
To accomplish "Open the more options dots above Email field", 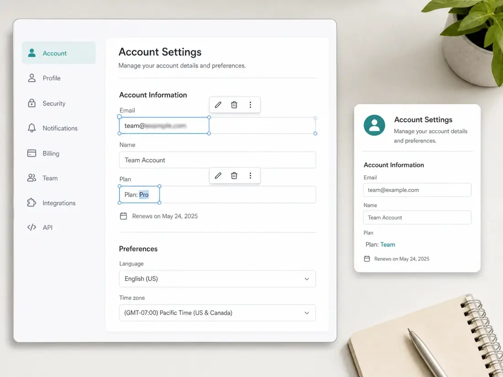I will point(250,105).
